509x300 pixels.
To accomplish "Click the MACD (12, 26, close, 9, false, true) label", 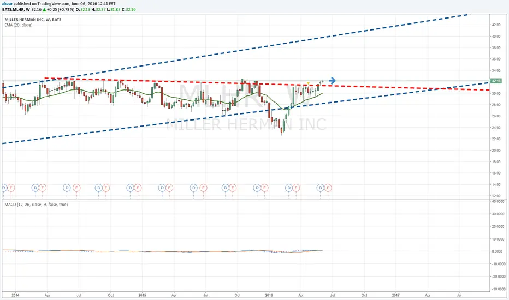I will pyautogui.click(x=36, y=205).
